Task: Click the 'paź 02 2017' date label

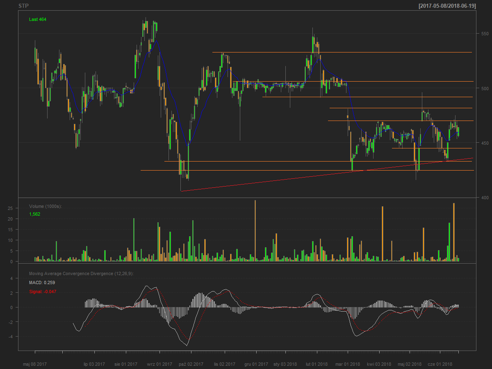Action: click(191, 364)
